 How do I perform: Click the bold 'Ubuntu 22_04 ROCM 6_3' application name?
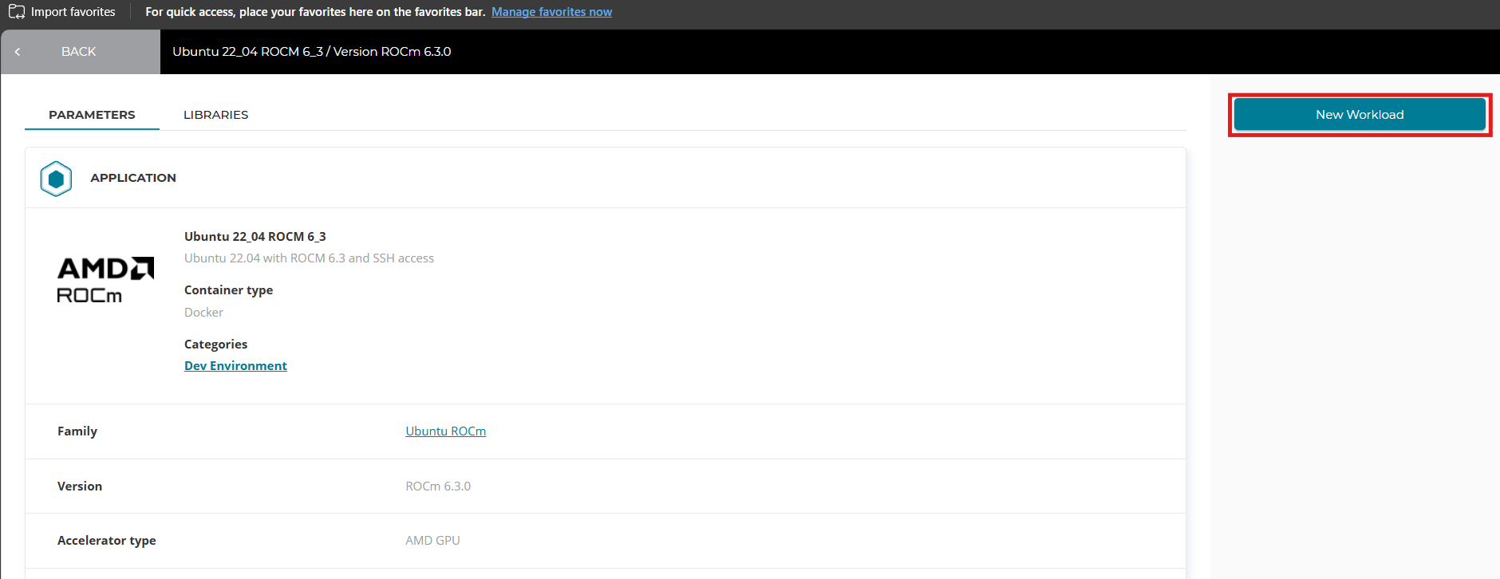[255, 237]
